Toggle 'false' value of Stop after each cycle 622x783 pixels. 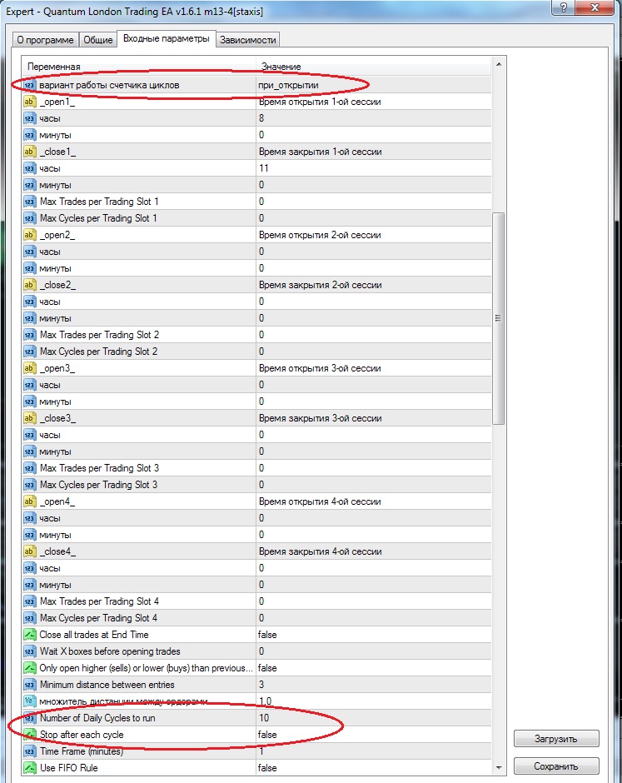[x=374, y=735]
